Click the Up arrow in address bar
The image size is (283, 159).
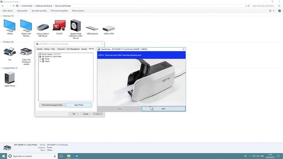coord(14,6)
